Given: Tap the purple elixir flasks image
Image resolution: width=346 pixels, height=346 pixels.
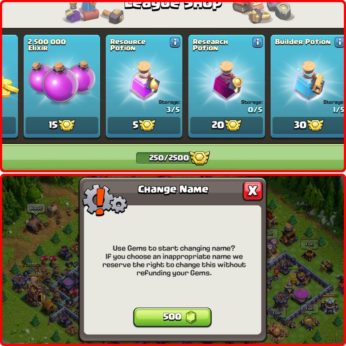Looking at the screenshot, I should (62, 81).
